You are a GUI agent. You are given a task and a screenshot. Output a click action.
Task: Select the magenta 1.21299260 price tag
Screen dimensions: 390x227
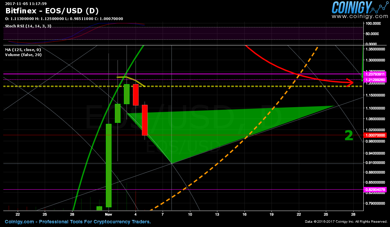tap(375, 80)
